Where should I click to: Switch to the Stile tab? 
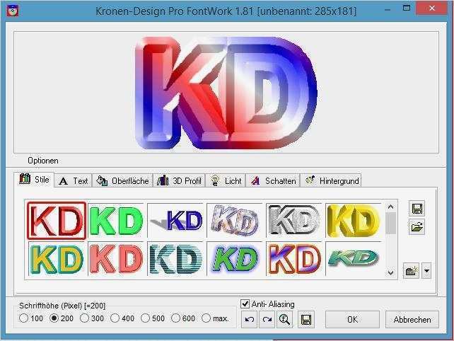click(x=34, y=180)
